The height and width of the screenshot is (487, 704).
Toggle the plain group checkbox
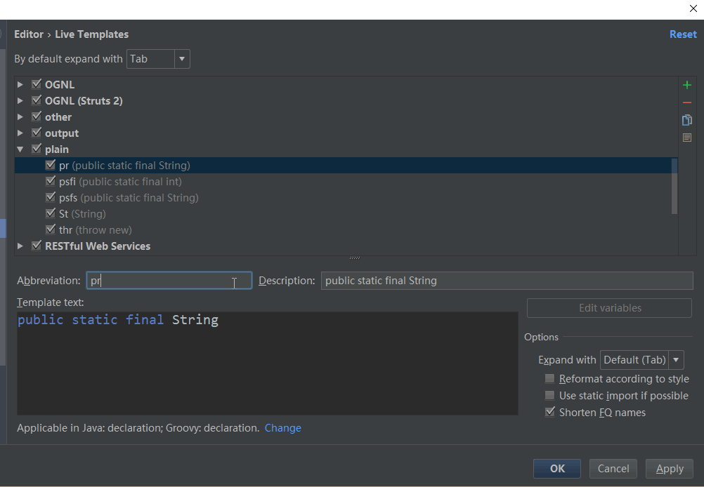[x=37, y=149]
